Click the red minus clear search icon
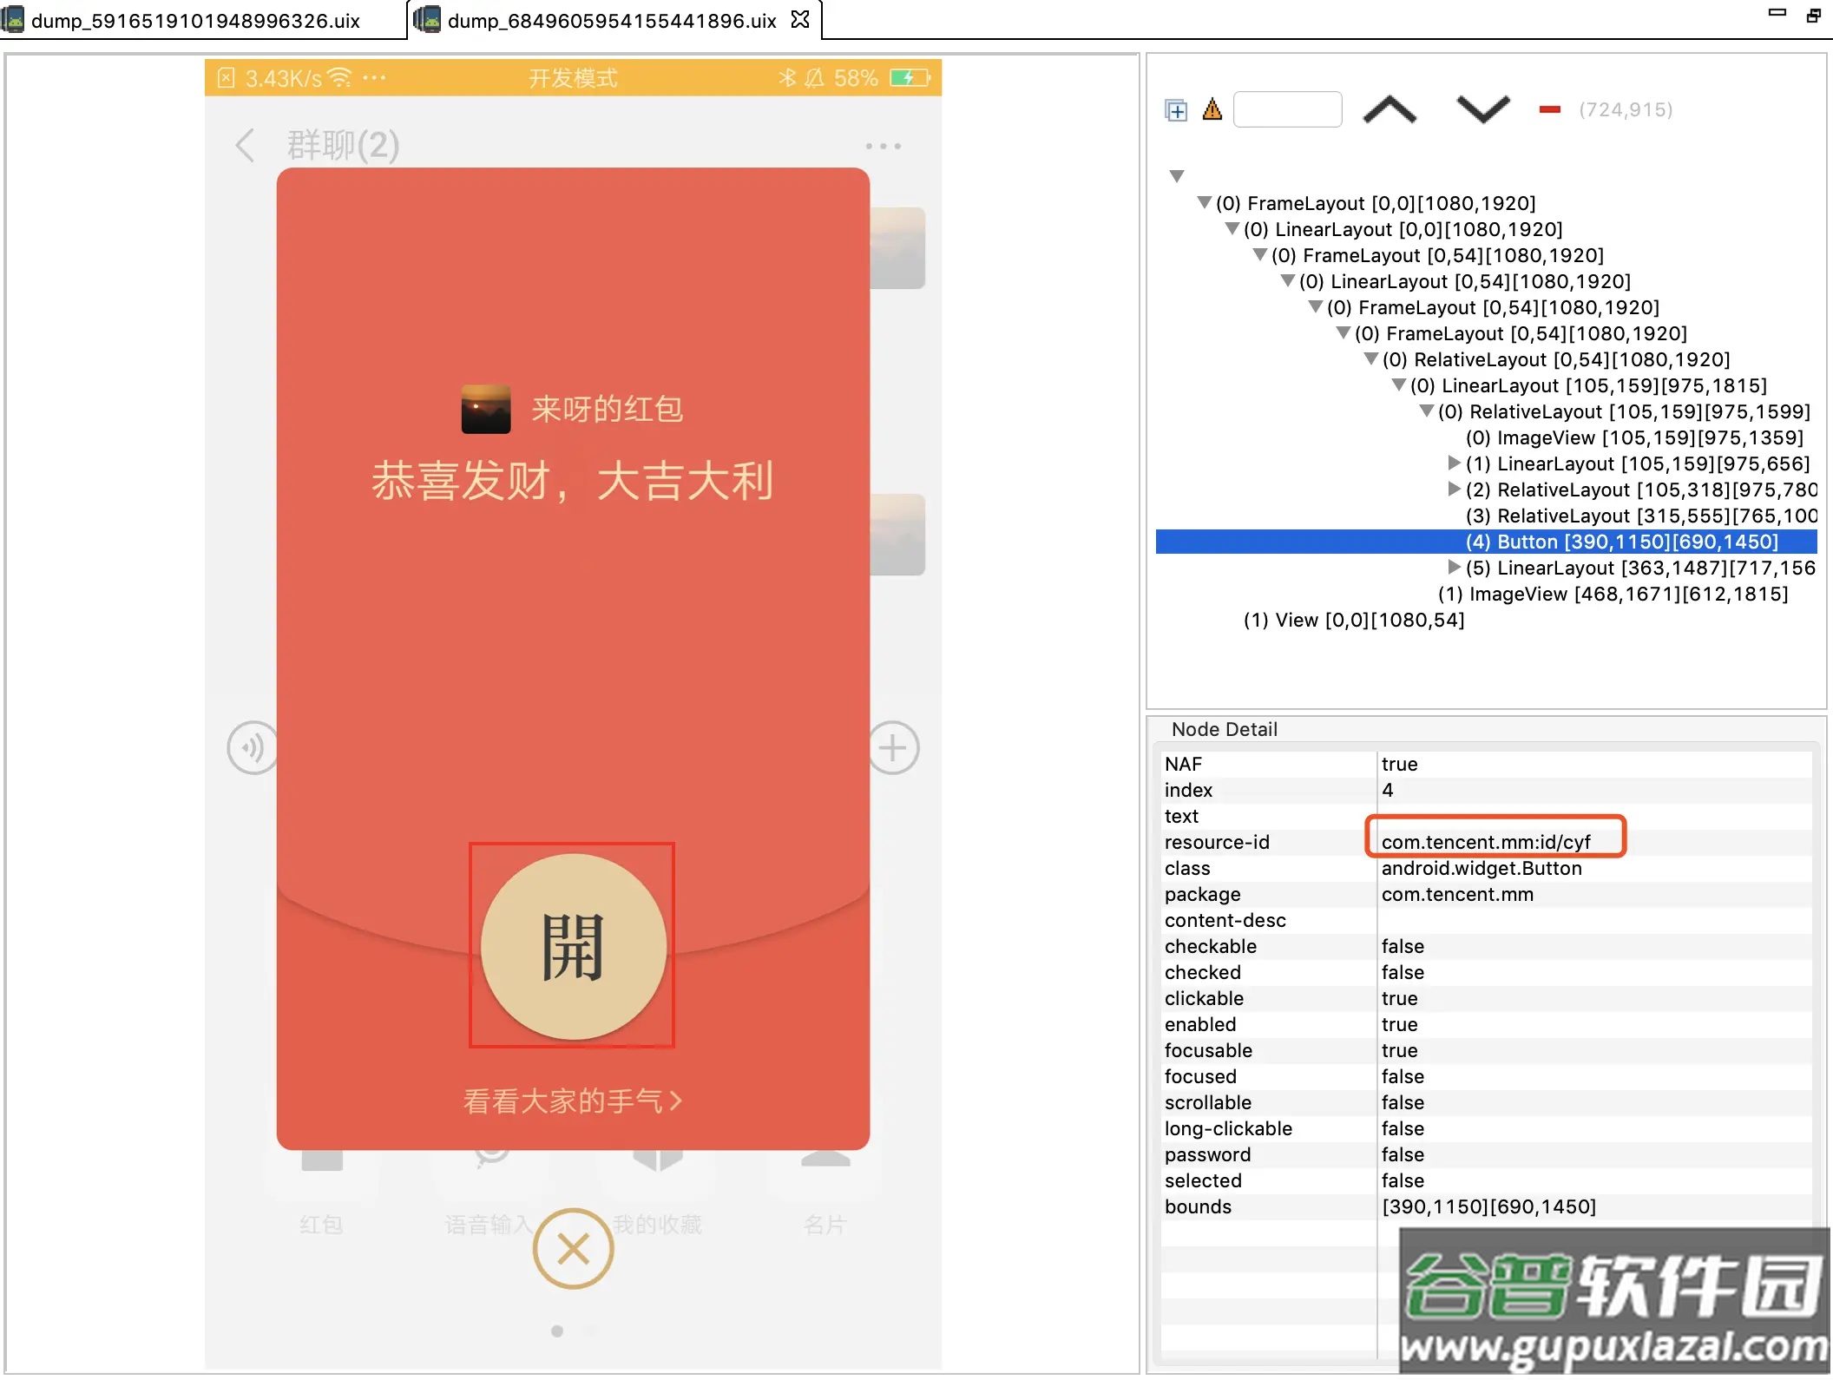Screen dimensions: 1833x1380 click(1549, 110)
